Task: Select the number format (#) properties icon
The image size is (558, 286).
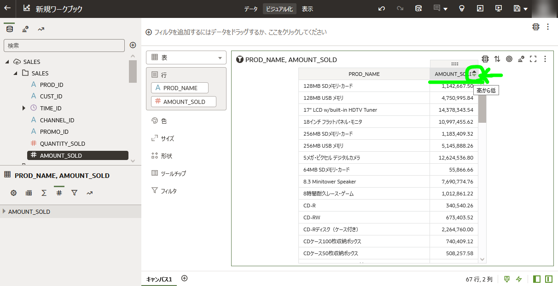Action: [59, 193]
